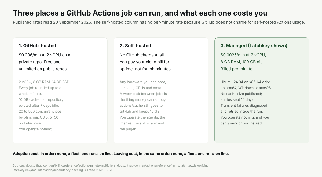Click 'uptime, not for job minutes.' line

coord(146,69)
